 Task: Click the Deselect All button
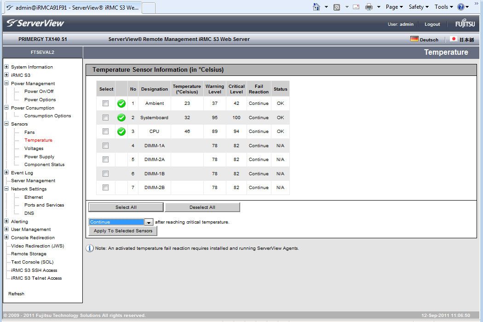pyautogui.click(x=202, y=207)
